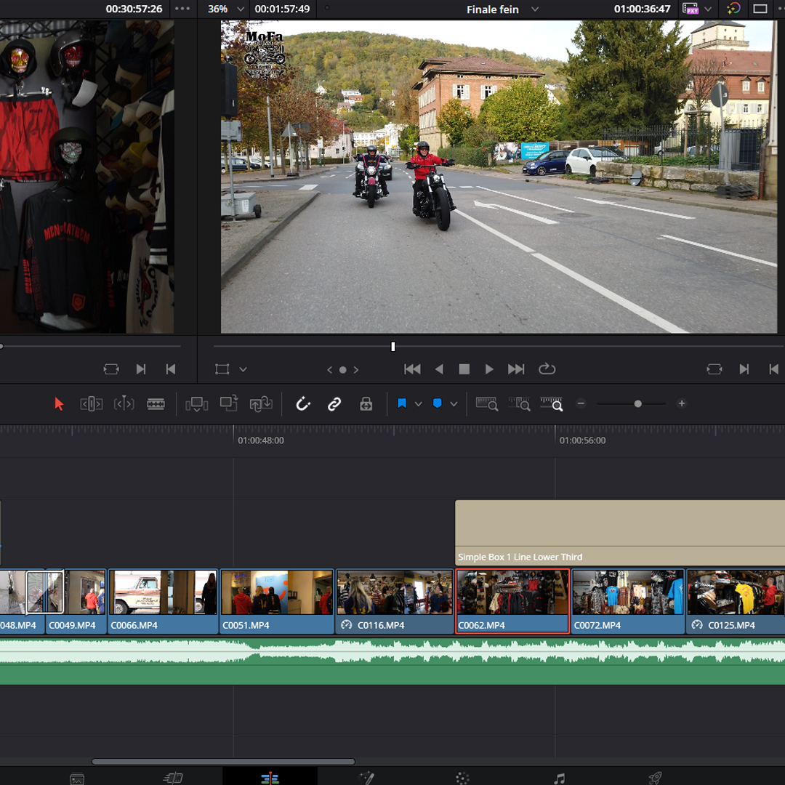Image resolution: width=785 pixels, height=785 pixels.
Task: Activate the Trim Edit Mode tool
Action: (91, 403)
